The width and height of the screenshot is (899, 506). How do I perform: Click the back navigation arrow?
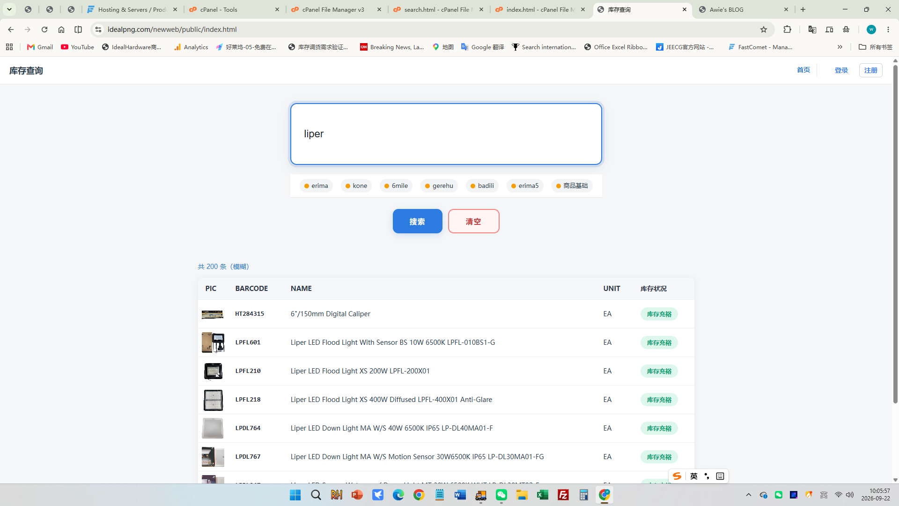click(11, 30)
